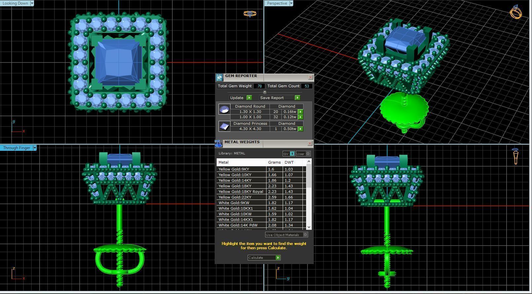
Task: Click the ring icon in Perspective viewport
Action: tap(516, 12)
